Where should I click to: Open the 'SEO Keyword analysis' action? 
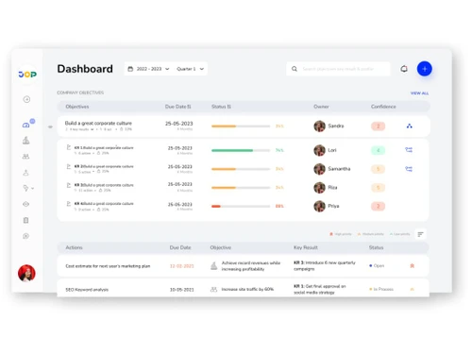click(87, 290)
